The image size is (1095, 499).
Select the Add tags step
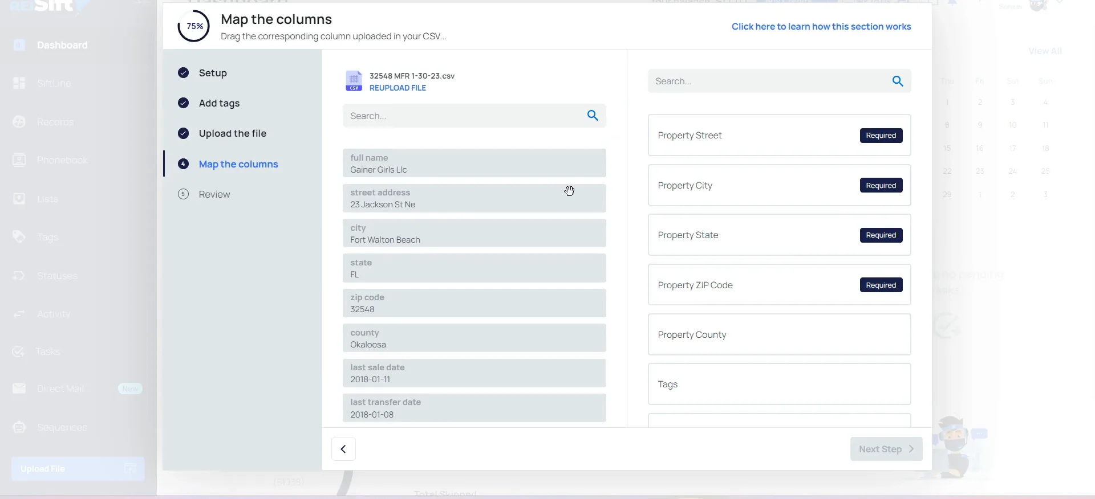[x=219, y=103]
